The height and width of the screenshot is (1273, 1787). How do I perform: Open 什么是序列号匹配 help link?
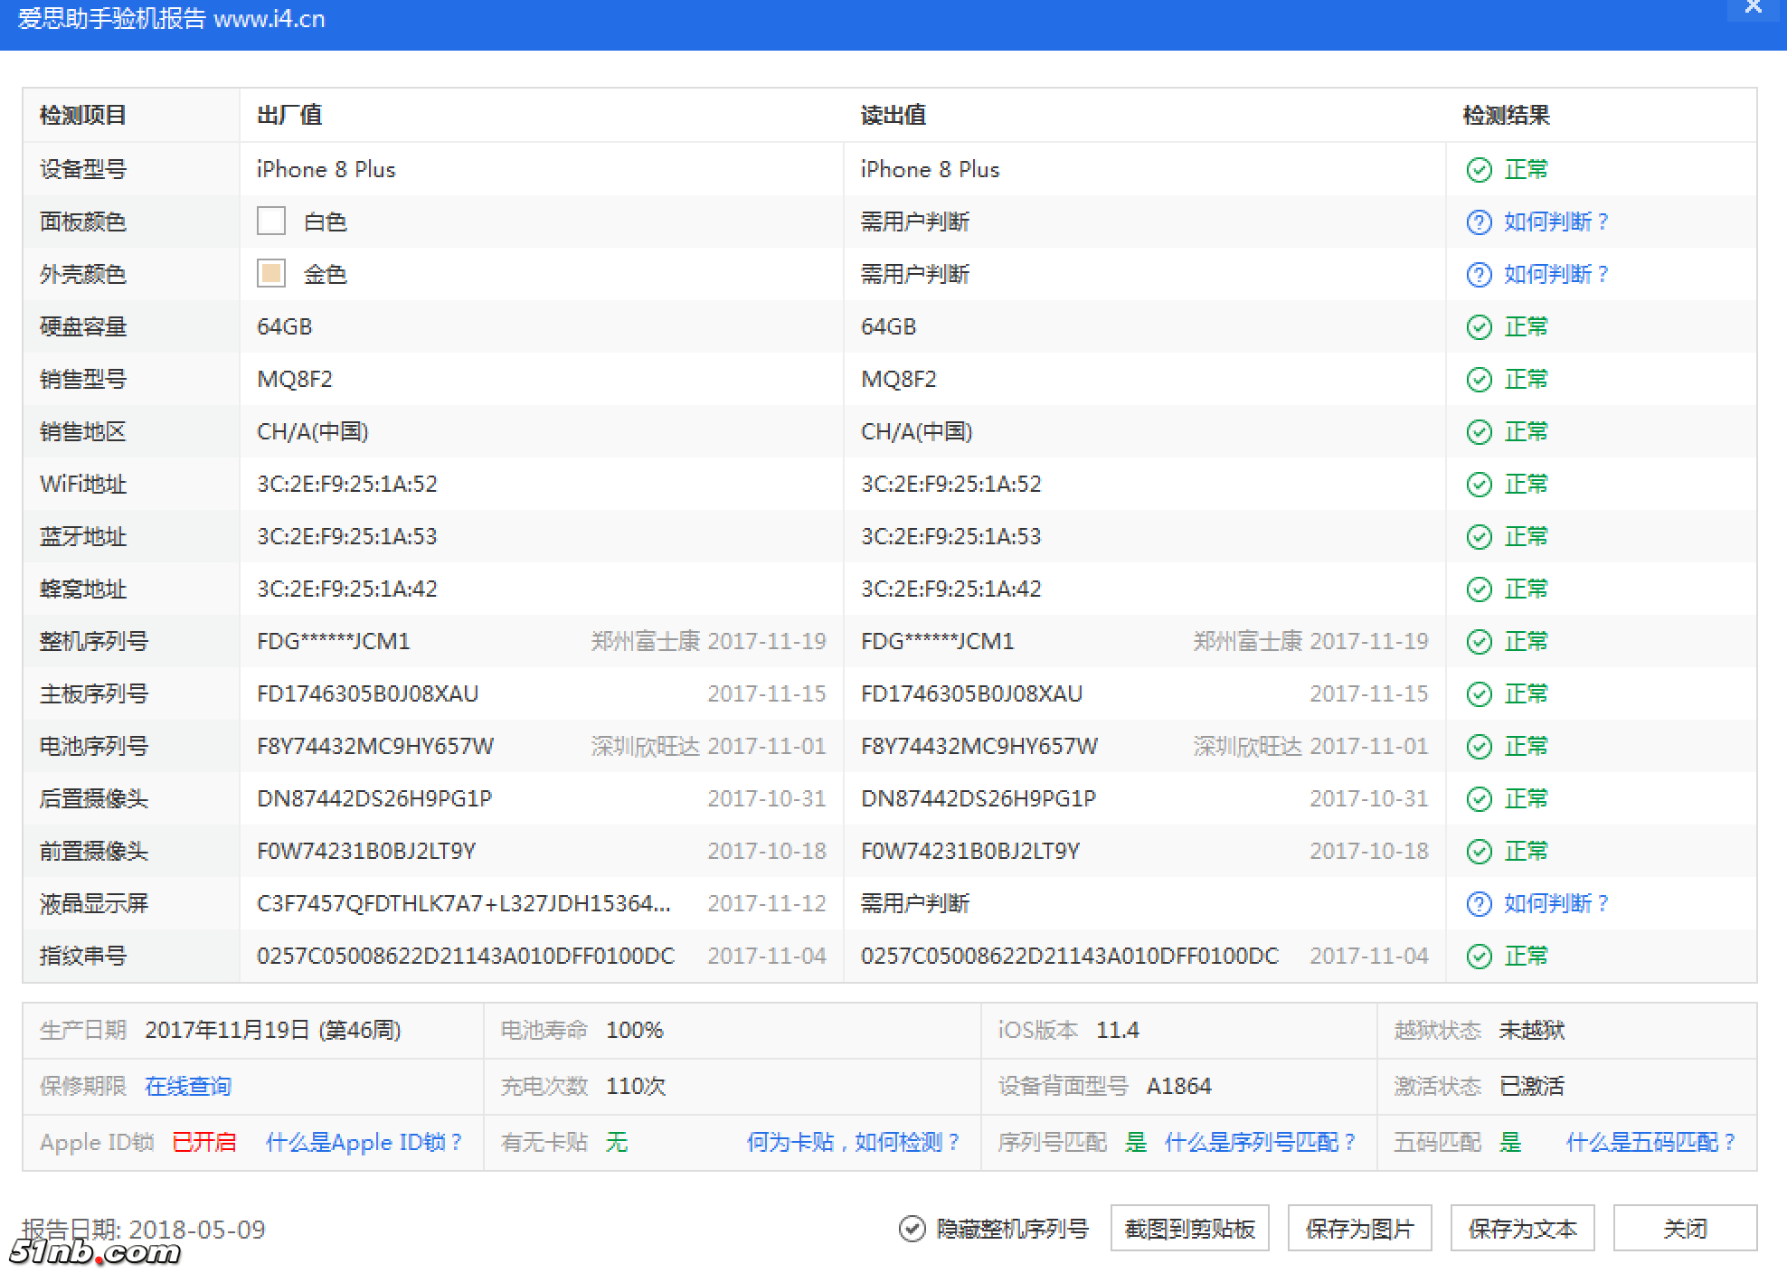coord(1261,1142)
